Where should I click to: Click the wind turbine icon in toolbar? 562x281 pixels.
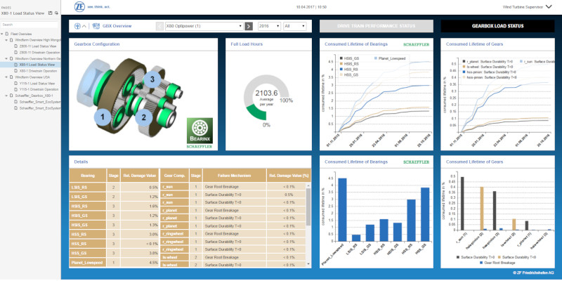pos(77,26)
